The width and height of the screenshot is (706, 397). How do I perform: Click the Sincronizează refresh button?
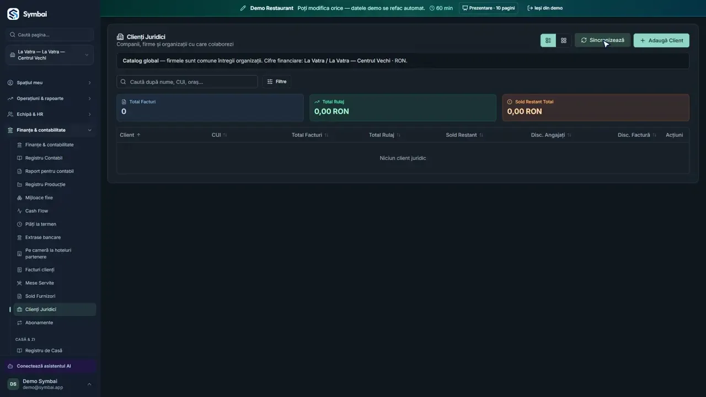602,40
